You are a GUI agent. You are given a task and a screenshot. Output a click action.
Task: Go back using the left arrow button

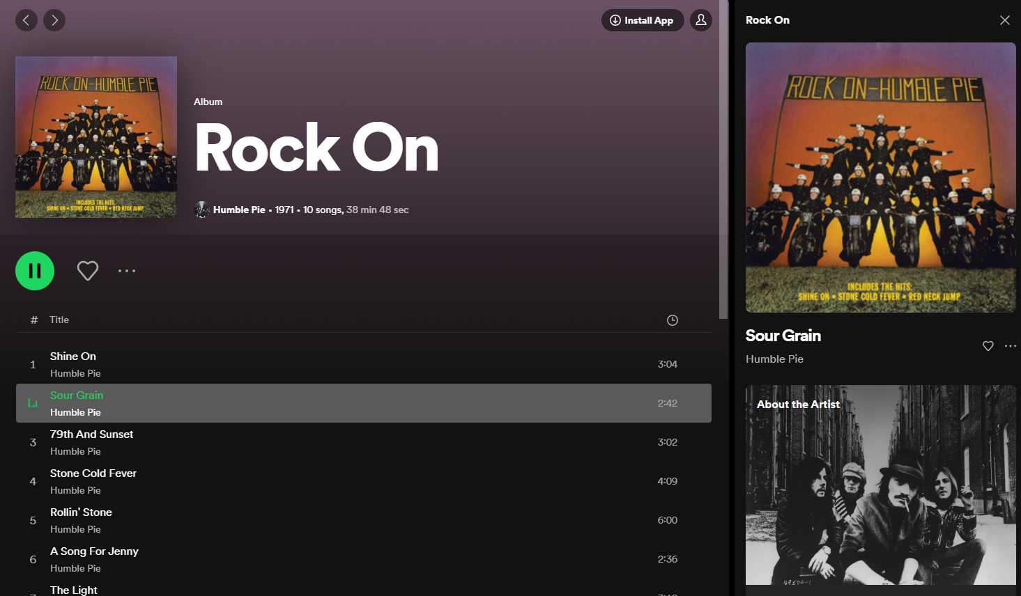(26, 20)
